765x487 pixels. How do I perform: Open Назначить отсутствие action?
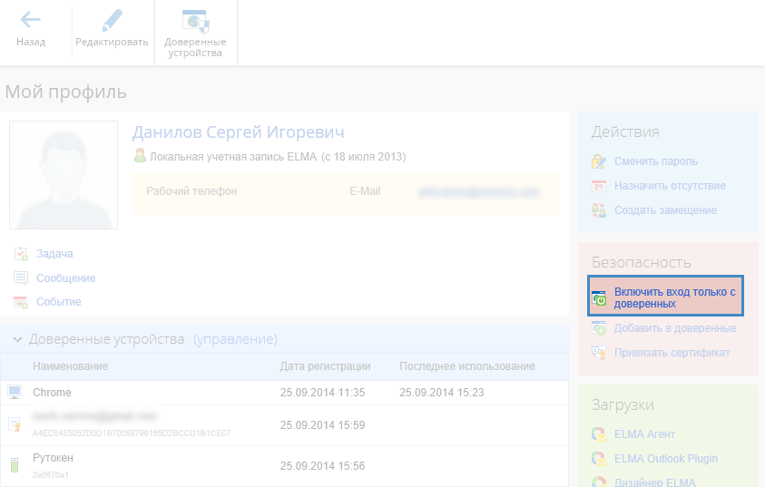pyautogui.click(x=670, y=186)
